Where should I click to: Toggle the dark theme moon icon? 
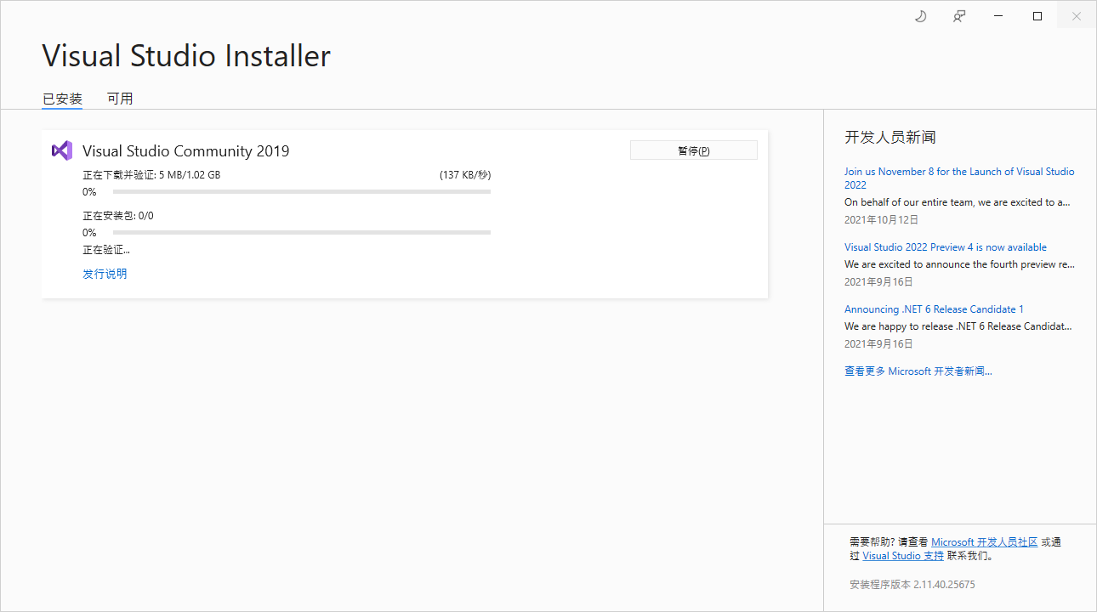[920, 16]
